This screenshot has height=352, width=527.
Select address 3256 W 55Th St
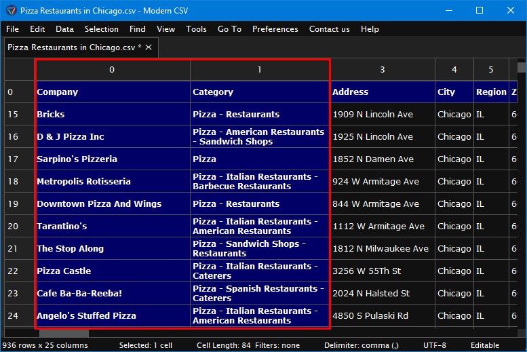(x=383, y=271)
